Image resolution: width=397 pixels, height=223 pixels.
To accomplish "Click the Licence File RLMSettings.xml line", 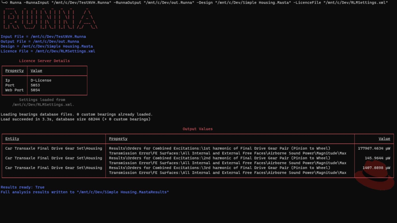I will tap(48, 51).
